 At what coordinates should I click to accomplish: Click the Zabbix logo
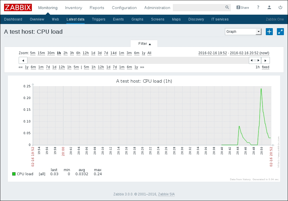coord(18,8)
